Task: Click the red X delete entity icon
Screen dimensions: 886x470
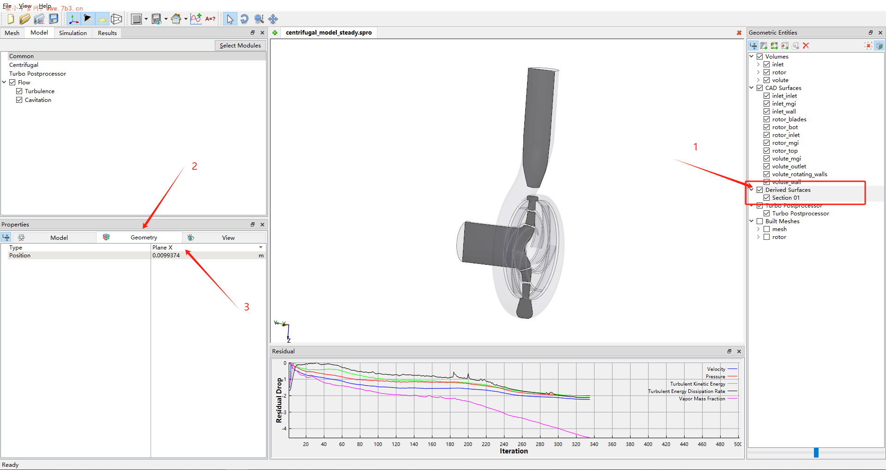Action: (806, 46)
